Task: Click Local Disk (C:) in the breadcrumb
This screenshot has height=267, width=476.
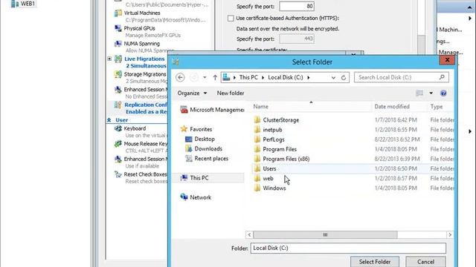Action: [286, 77]
